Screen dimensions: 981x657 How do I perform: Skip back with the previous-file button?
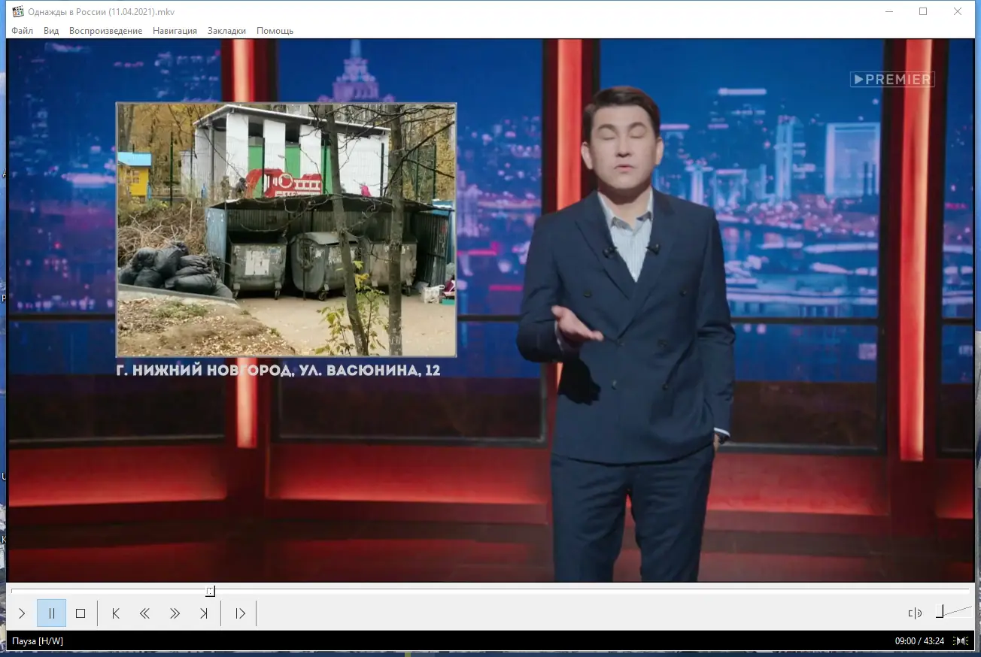coord(116,613)
